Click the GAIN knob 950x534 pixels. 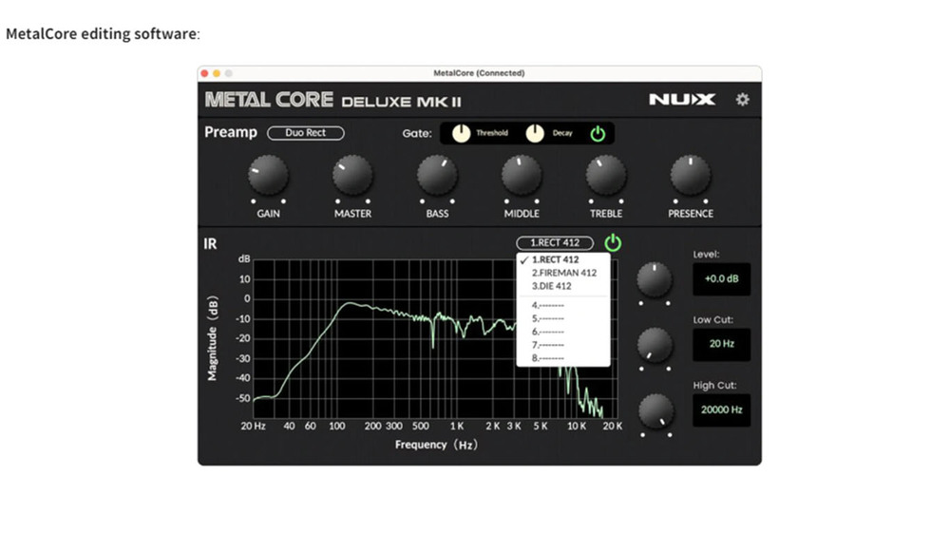(268, 175)
